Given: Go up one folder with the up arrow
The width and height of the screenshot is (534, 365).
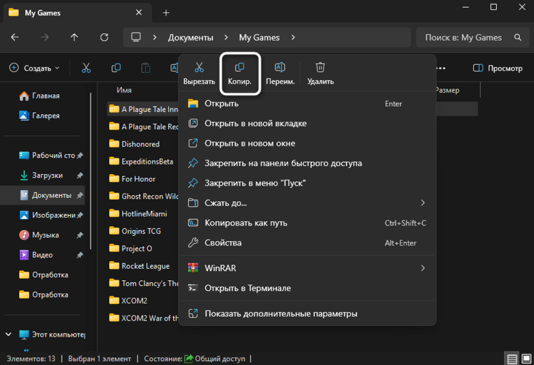Looking at the screenshot, I should [x=74, y=37].
